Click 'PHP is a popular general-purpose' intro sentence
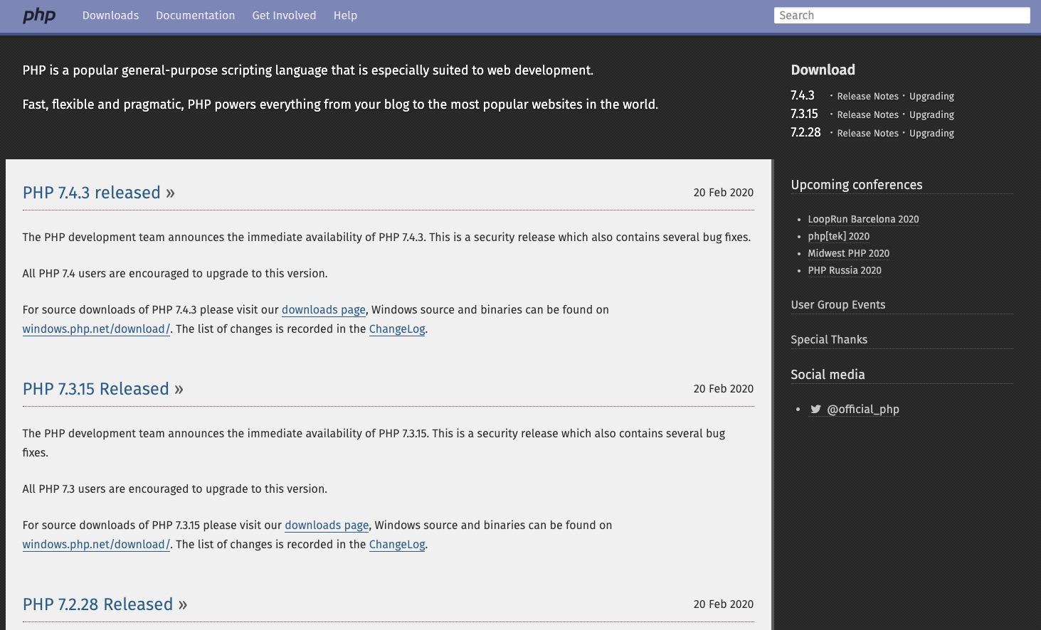Viewport: 1041px width, 630px height. [x=307, y=70]
